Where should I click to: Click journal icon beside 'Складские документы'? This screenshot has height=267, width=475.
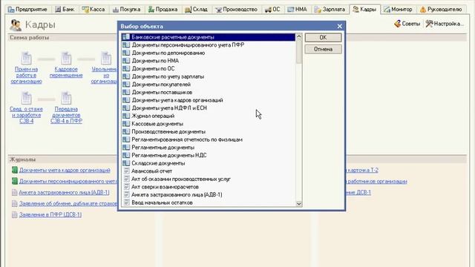pyautogui.click(x=126, y=163)
